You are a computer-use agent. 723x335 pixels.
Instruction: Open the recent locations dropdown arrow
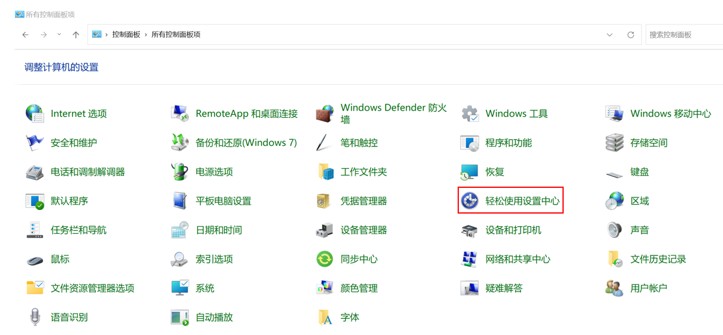[59, 34]
